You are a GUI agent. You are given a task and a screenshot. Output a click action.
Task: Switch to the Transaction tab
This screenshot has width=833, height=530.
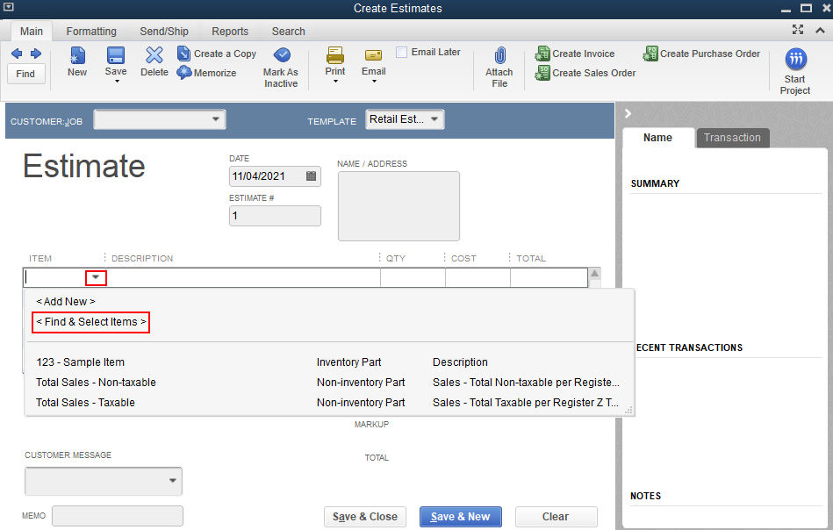[733, 138]
